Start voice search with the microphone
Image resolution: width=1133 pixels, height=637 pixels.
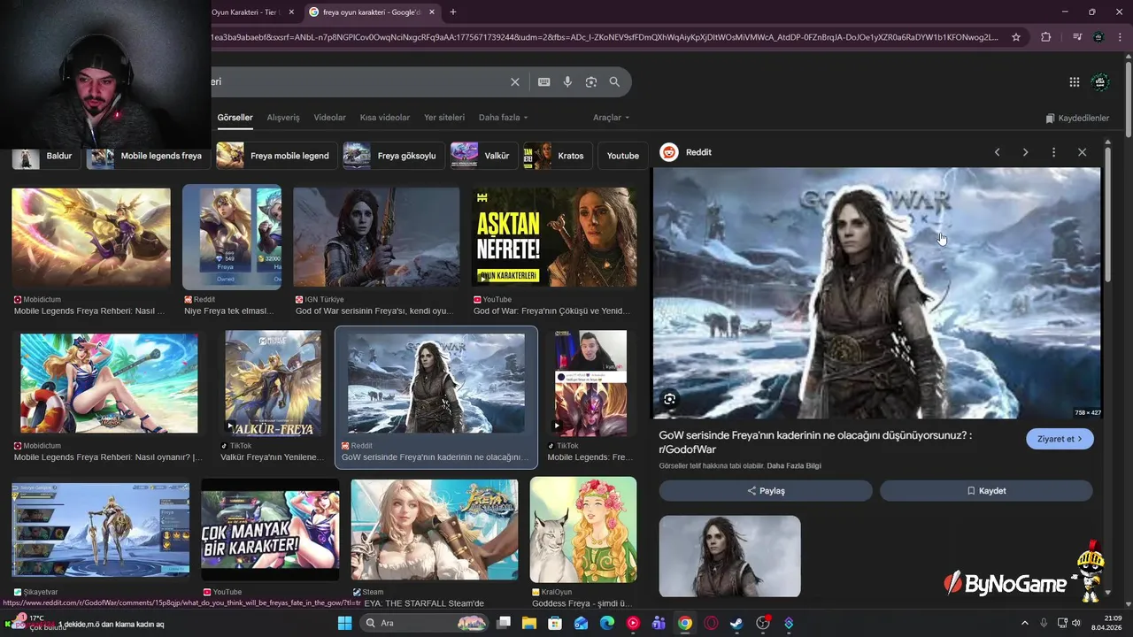coord(567,81)
